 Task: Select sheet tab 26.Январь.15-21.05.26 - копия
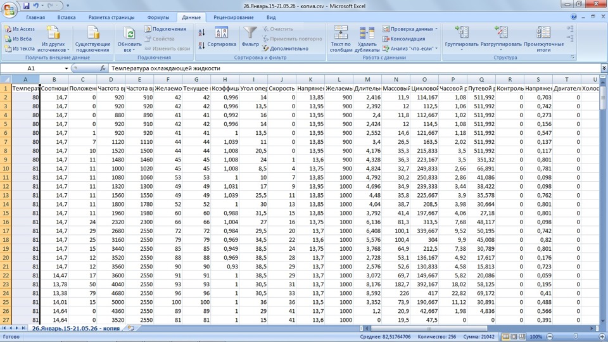pyautogui.click(x=75, y=328)
